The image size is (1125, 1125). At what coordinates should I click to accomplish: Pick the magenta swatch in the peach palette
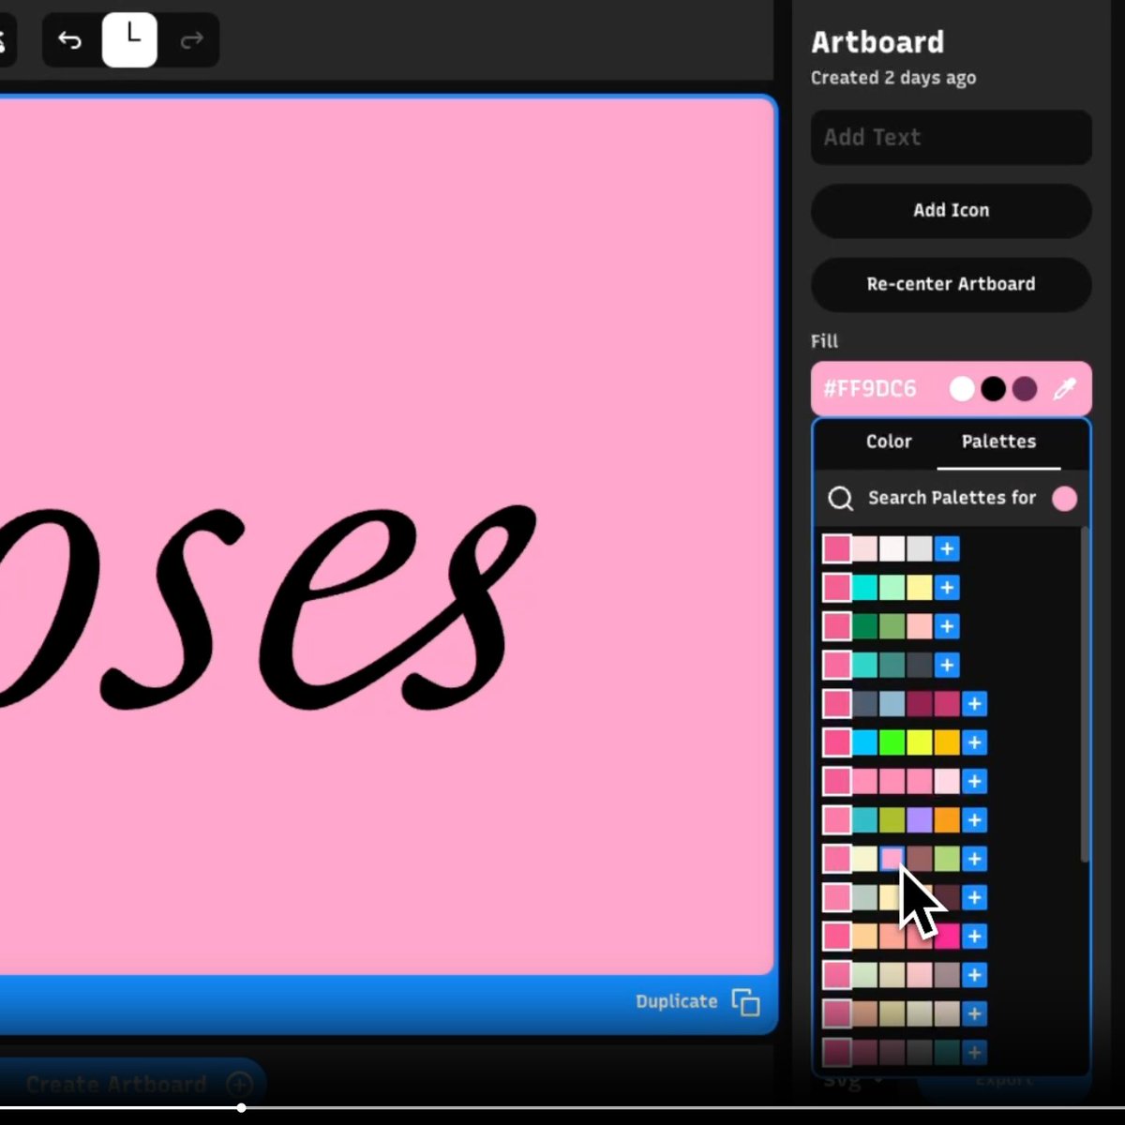[x=947, y=936]
